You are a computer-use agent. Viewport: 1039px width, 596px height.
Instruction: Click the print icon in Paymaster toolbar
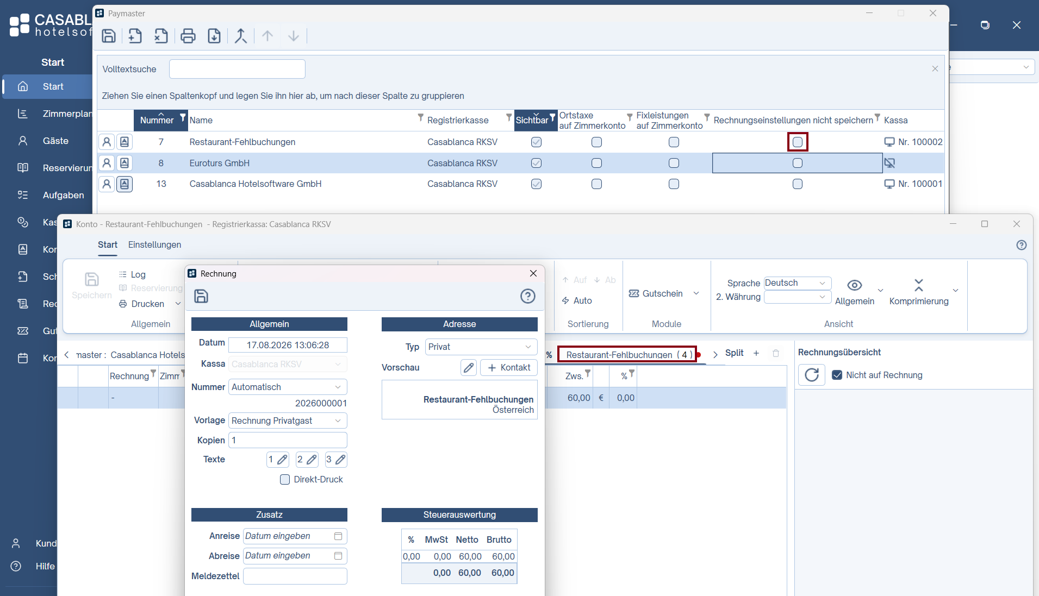point(188,36)
